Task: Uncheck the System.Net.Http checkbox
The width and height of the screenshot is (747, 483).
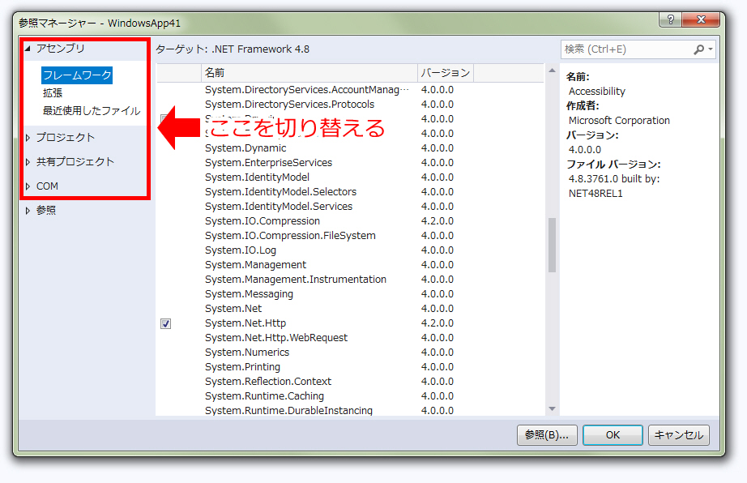Action: pyautogui.click(x=165, y=324)
